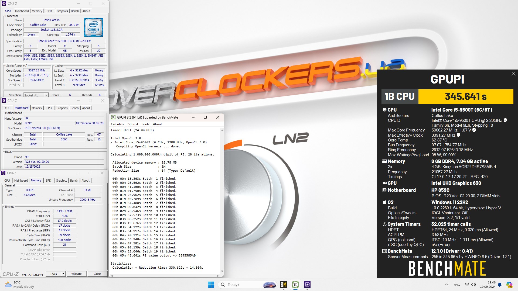Click verified shield next to CPUID value

(x=505, y=120)
